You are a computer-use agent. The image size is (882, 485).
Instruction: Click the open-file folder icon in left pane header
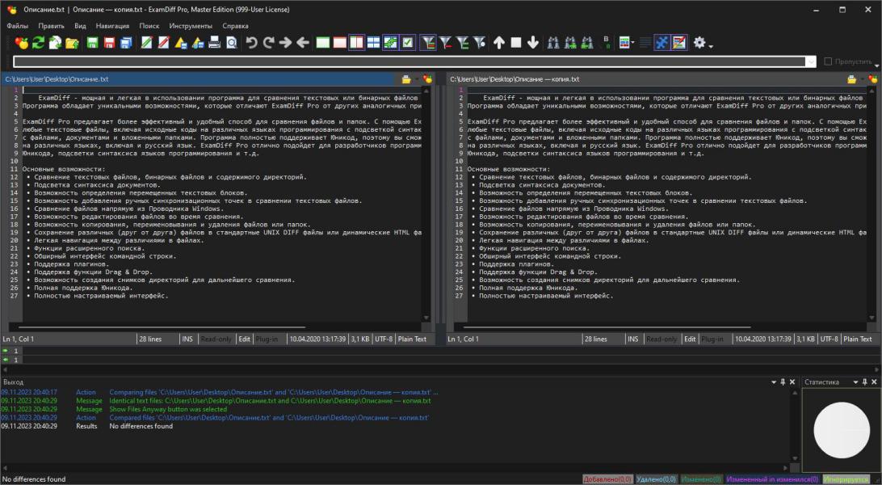[406, 79]
